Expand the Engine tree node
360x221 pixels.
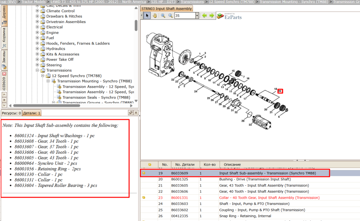[x=37, y=32]
